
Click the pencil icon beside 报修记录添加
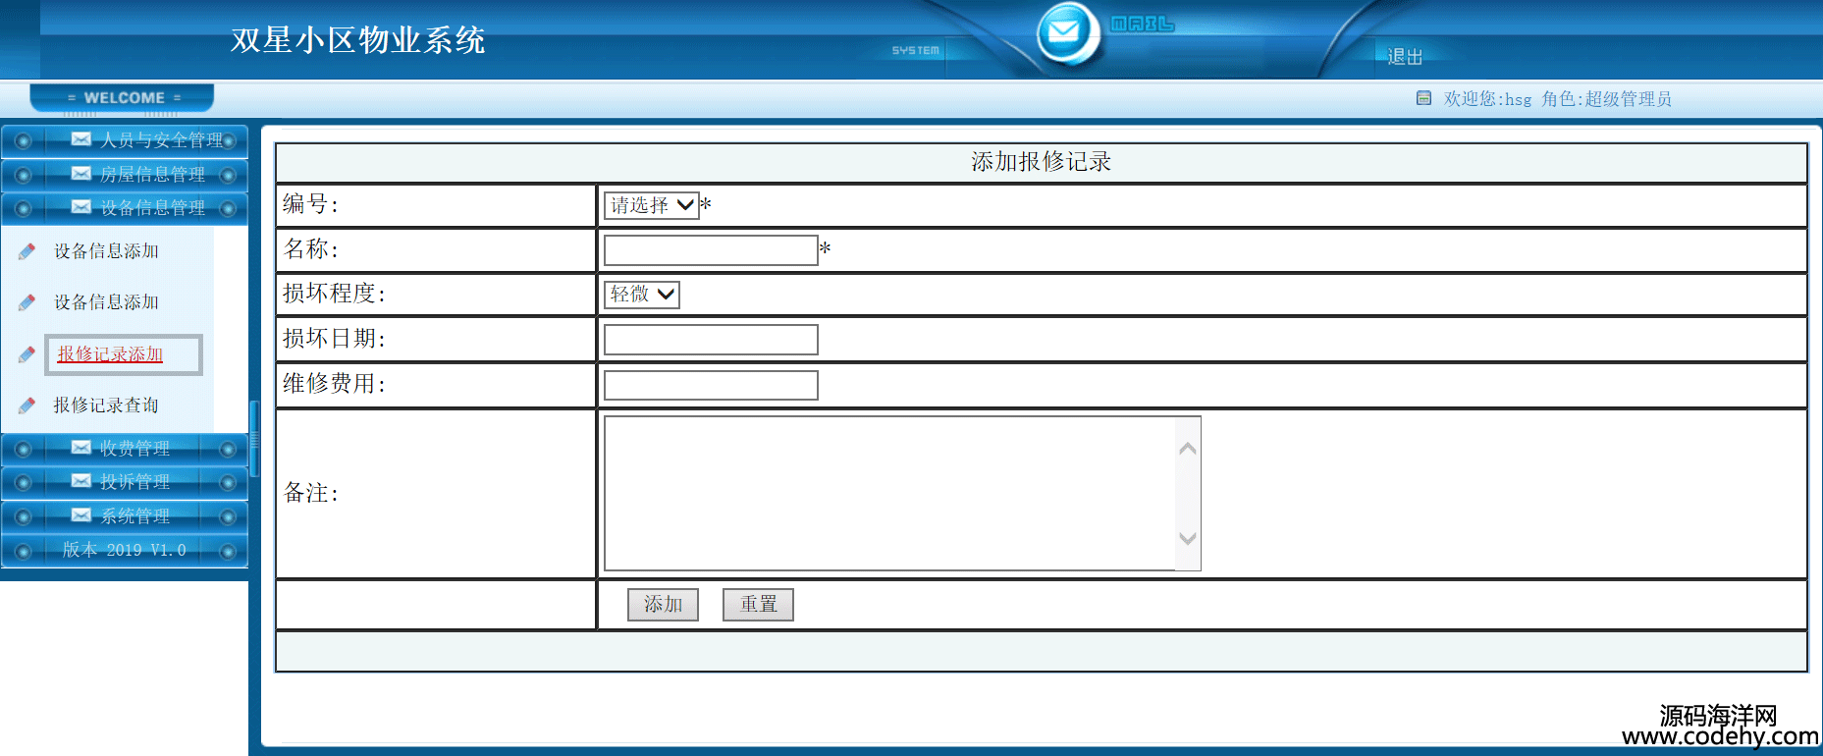27,354
